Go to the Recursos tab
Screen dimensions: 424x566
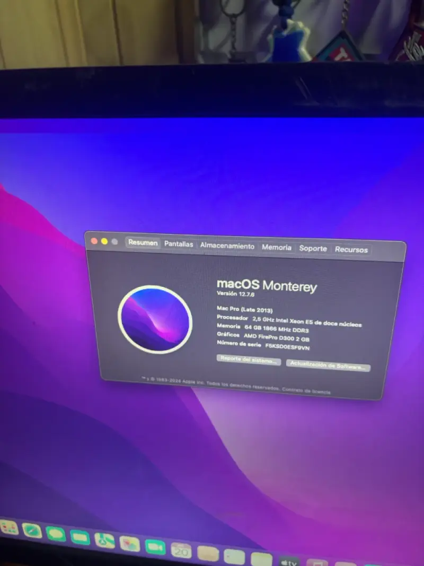(x=351, y=249)
